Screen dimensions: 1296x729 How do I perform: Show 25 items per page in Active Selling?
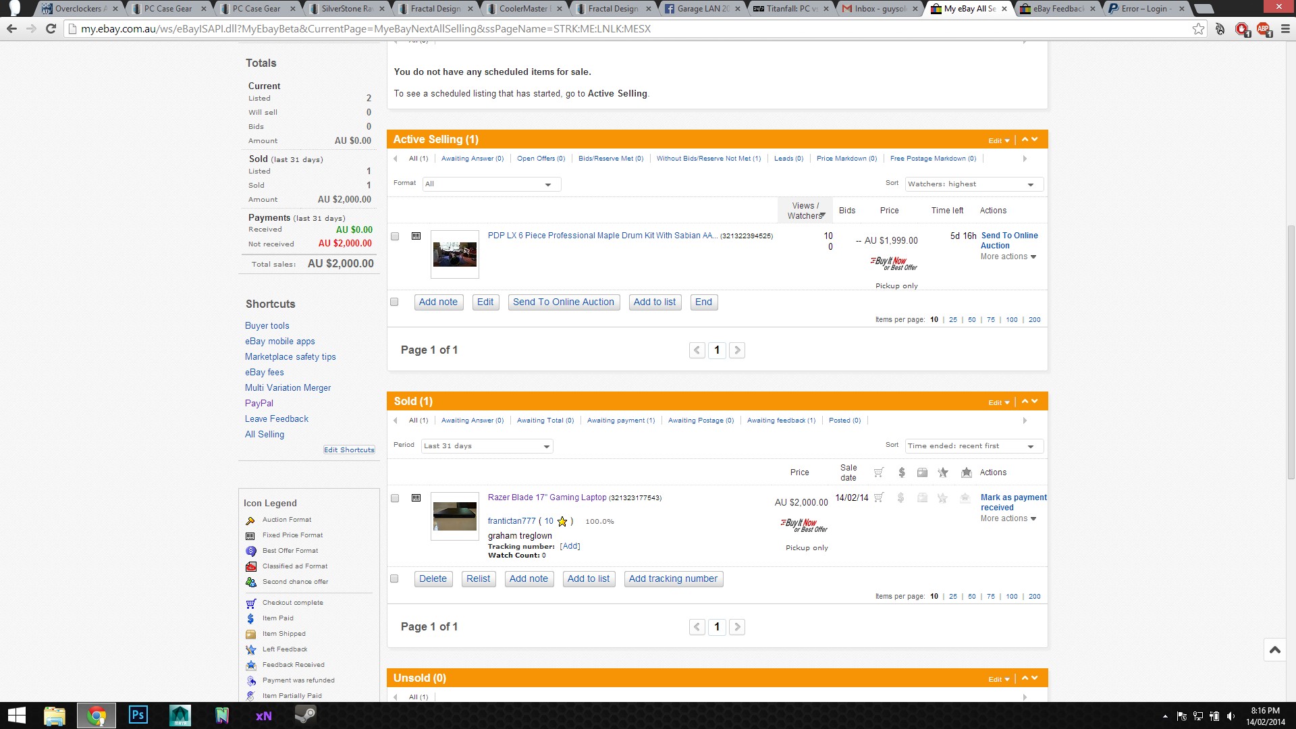952,320
